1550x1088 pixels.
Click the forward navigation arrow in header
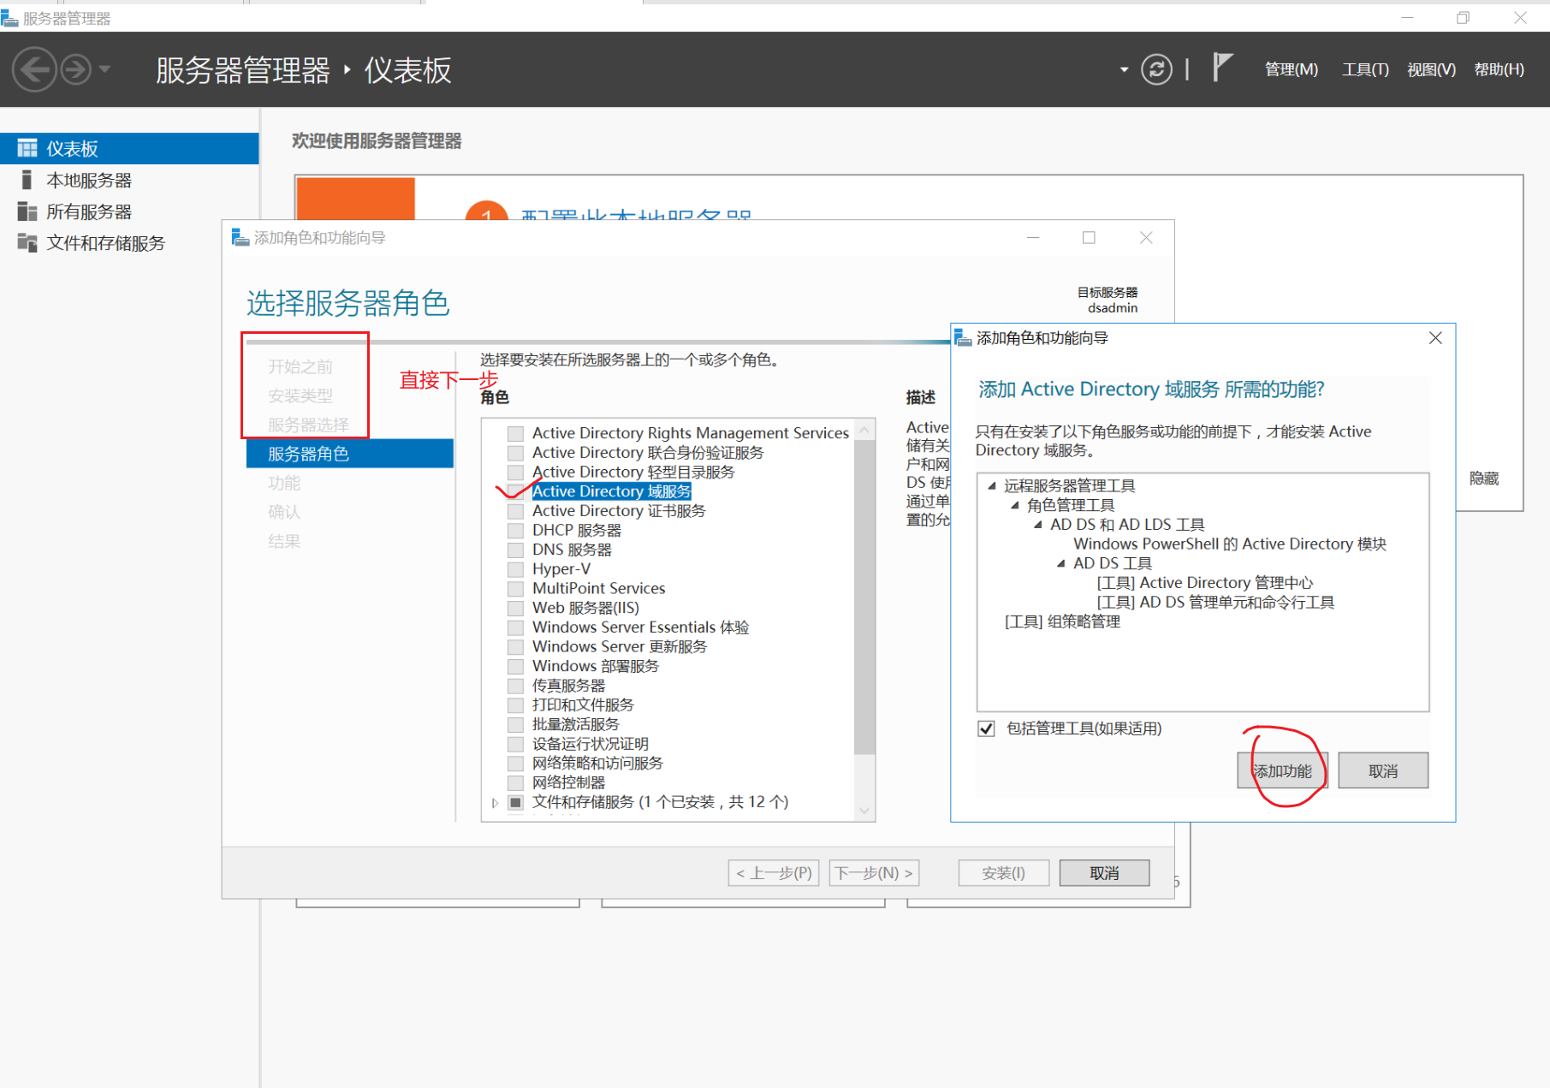coord(75,69)
